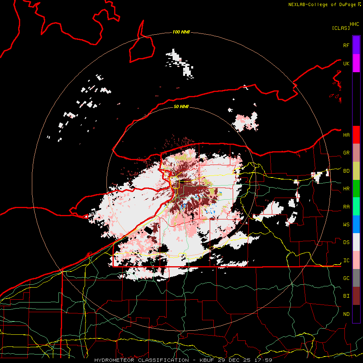Screen dimensions: 363x363
Task: Click the mint green RA legend color swatch
Action: pos(356,207)
